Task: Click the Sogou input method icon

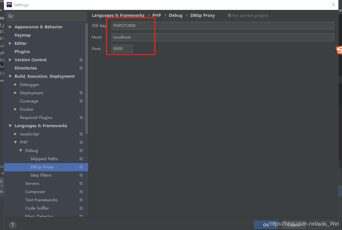Action: point(339,50)
